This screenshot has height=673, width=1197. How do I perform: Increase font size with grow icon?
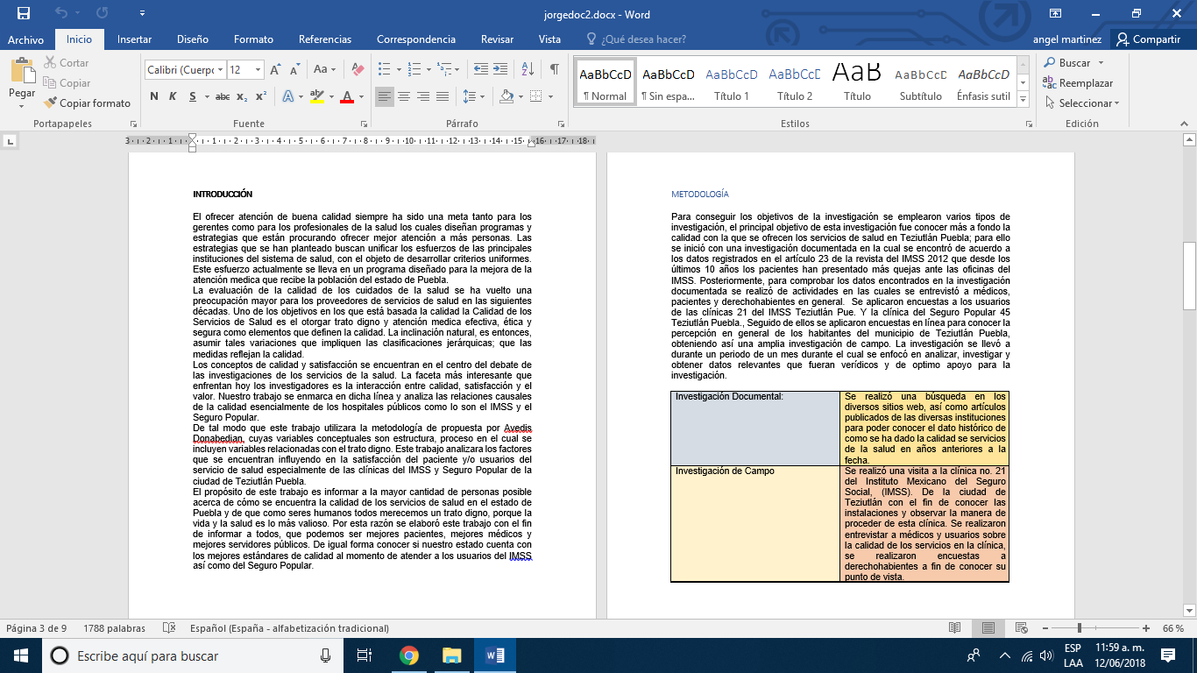coord(275,69)
